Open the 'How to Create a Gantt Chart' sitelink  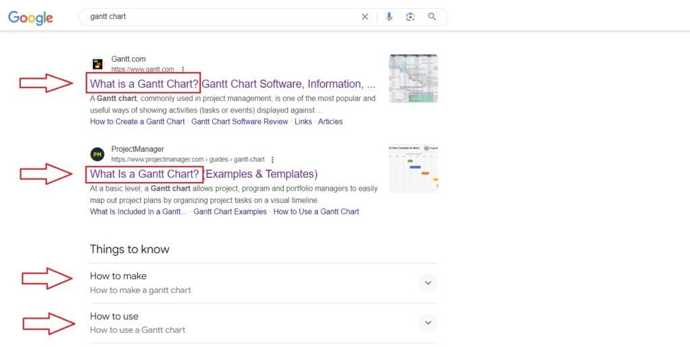137,121
